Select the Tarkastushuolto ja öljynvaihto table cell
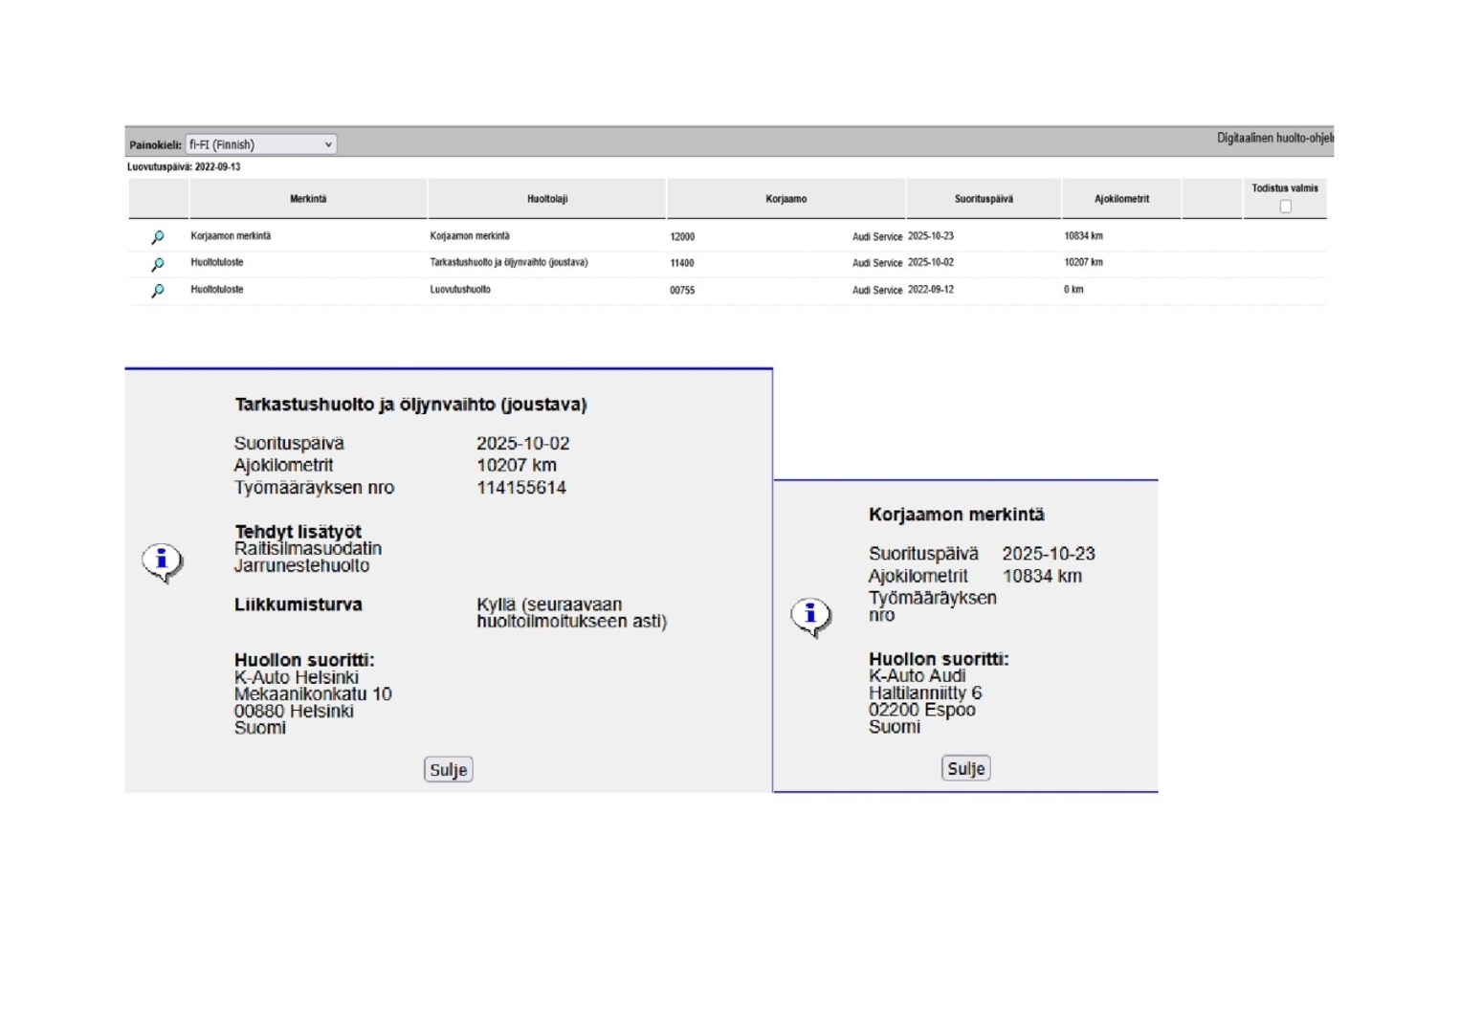The image size is (1460, 1033). [508, 263]
